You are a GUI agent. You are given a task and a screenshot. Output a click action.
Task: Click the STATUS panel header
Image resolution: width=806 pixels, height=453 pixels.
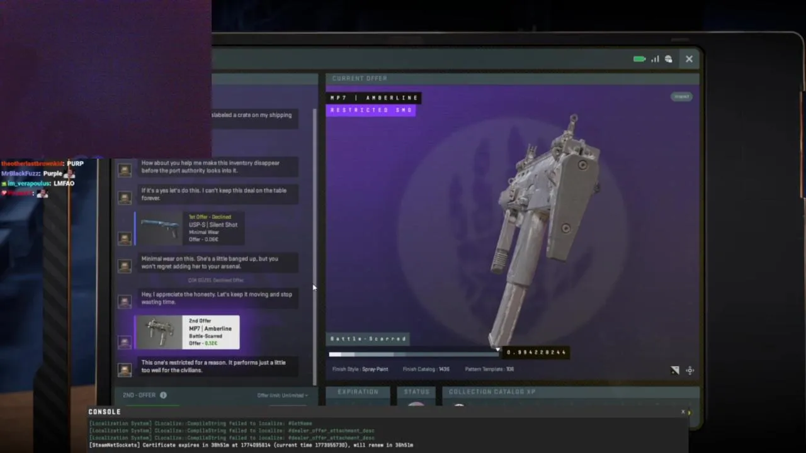click(417, 392)
